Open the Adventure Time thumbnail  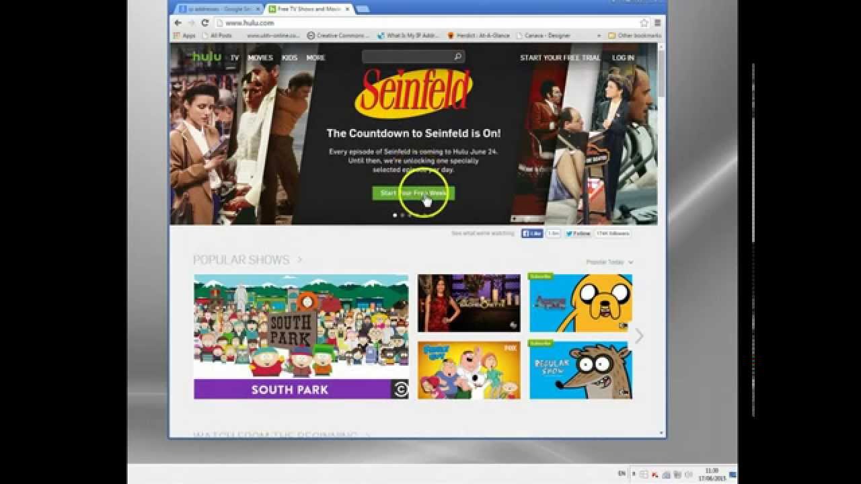pyautogui.click(x=581, y=303)
